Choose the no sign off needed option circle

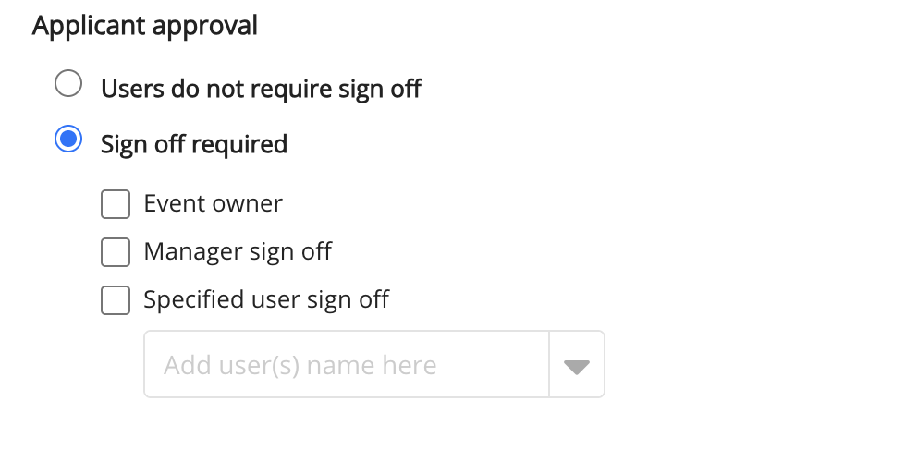[68, 85]
